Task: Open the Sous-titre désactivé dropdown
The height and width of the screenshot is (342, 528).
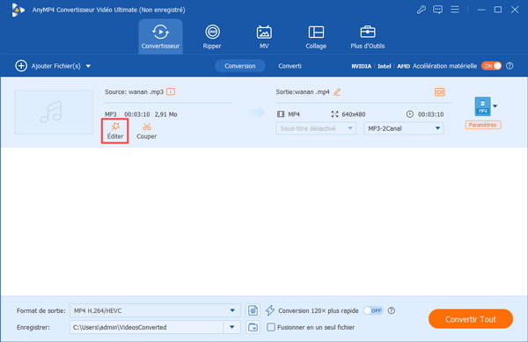Action: pyautogui.click(x=316, y=128)
